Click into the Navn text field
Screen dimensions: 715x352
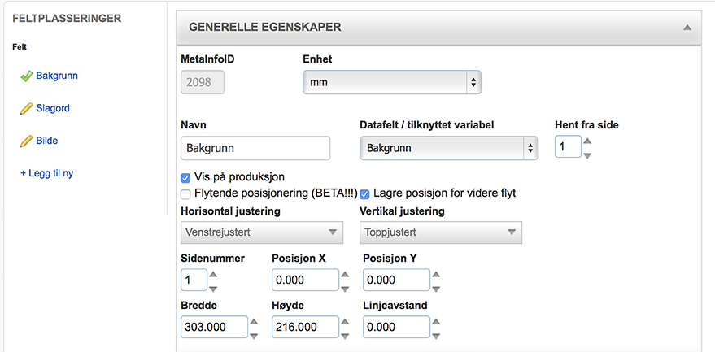coord(255,148)
